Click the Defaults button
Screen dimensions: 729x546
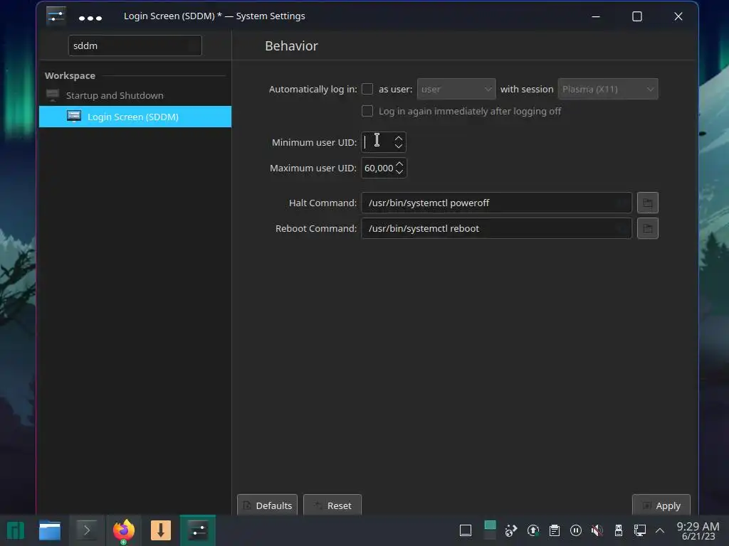pyautogui.click(x=267, y=505)
